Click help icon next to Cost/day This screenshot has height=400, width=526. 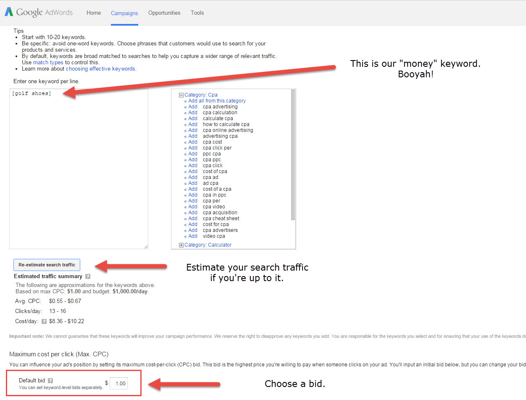(x=45, y=321)
